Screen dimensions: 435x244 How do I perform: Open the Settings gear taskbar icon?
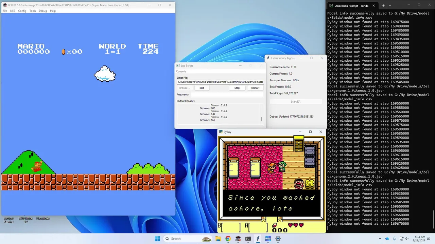point(278,239)
